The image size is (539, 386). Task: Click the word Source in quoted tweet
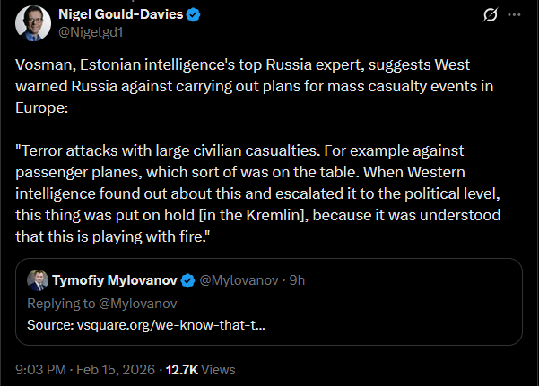(x=50, y=325)
